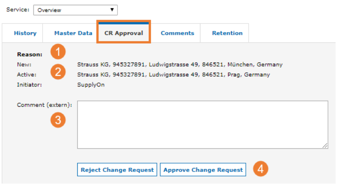Open the Master Data tab

(x=73, y=33)
